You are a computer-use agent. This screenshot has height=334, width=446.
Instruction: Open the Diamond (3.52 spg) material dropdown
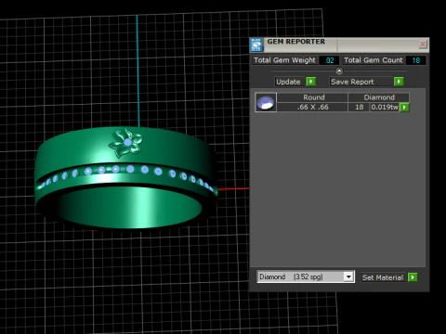[x=306, y=276]
